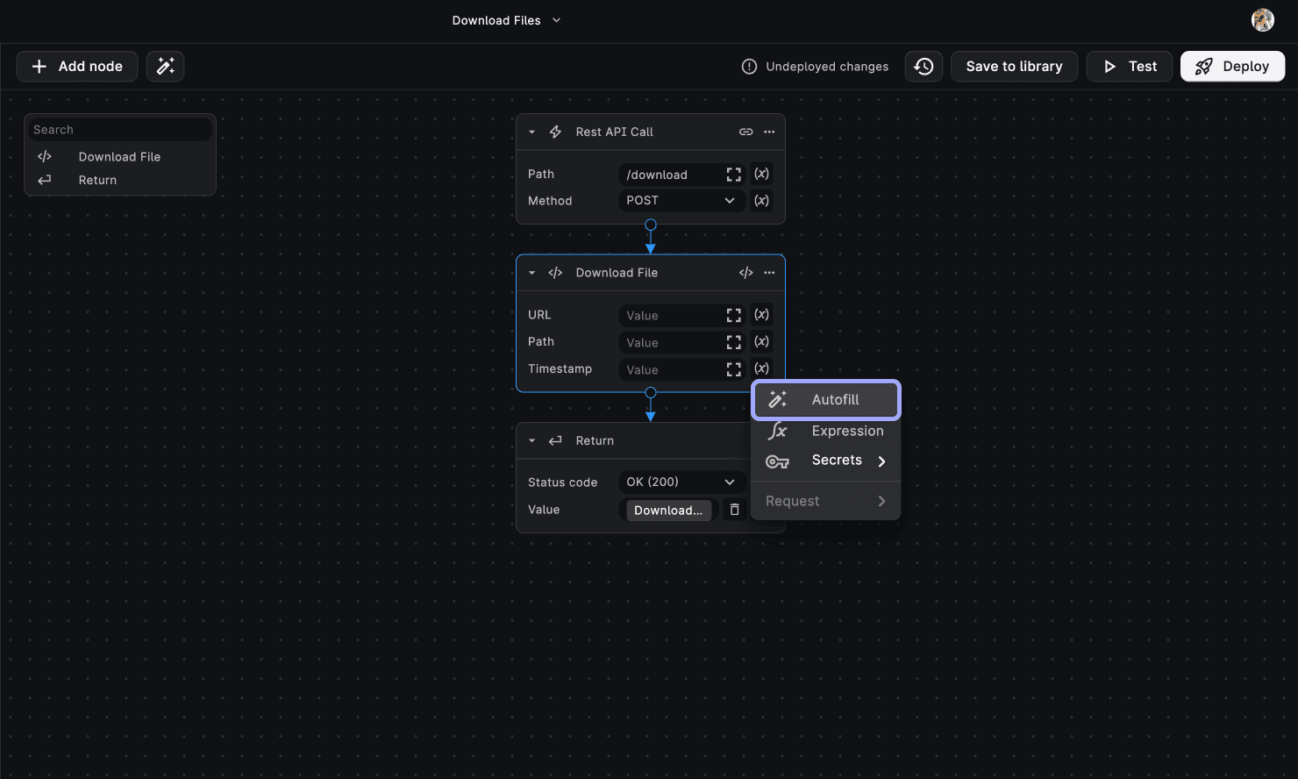Open version history clock icon
This screenshot has width=1298, height=779.
pyautogui.click(x=924, y=67)
